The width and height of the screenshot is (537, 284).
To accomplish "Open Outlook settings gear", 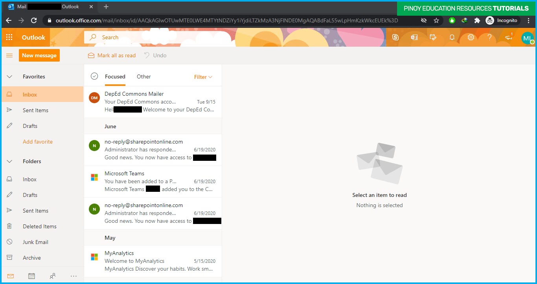I will coord(471,37).
